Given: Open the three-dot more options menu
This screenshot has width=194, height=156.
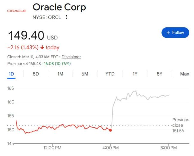Looking at the screenshot, I should click(x=66, y=17).
